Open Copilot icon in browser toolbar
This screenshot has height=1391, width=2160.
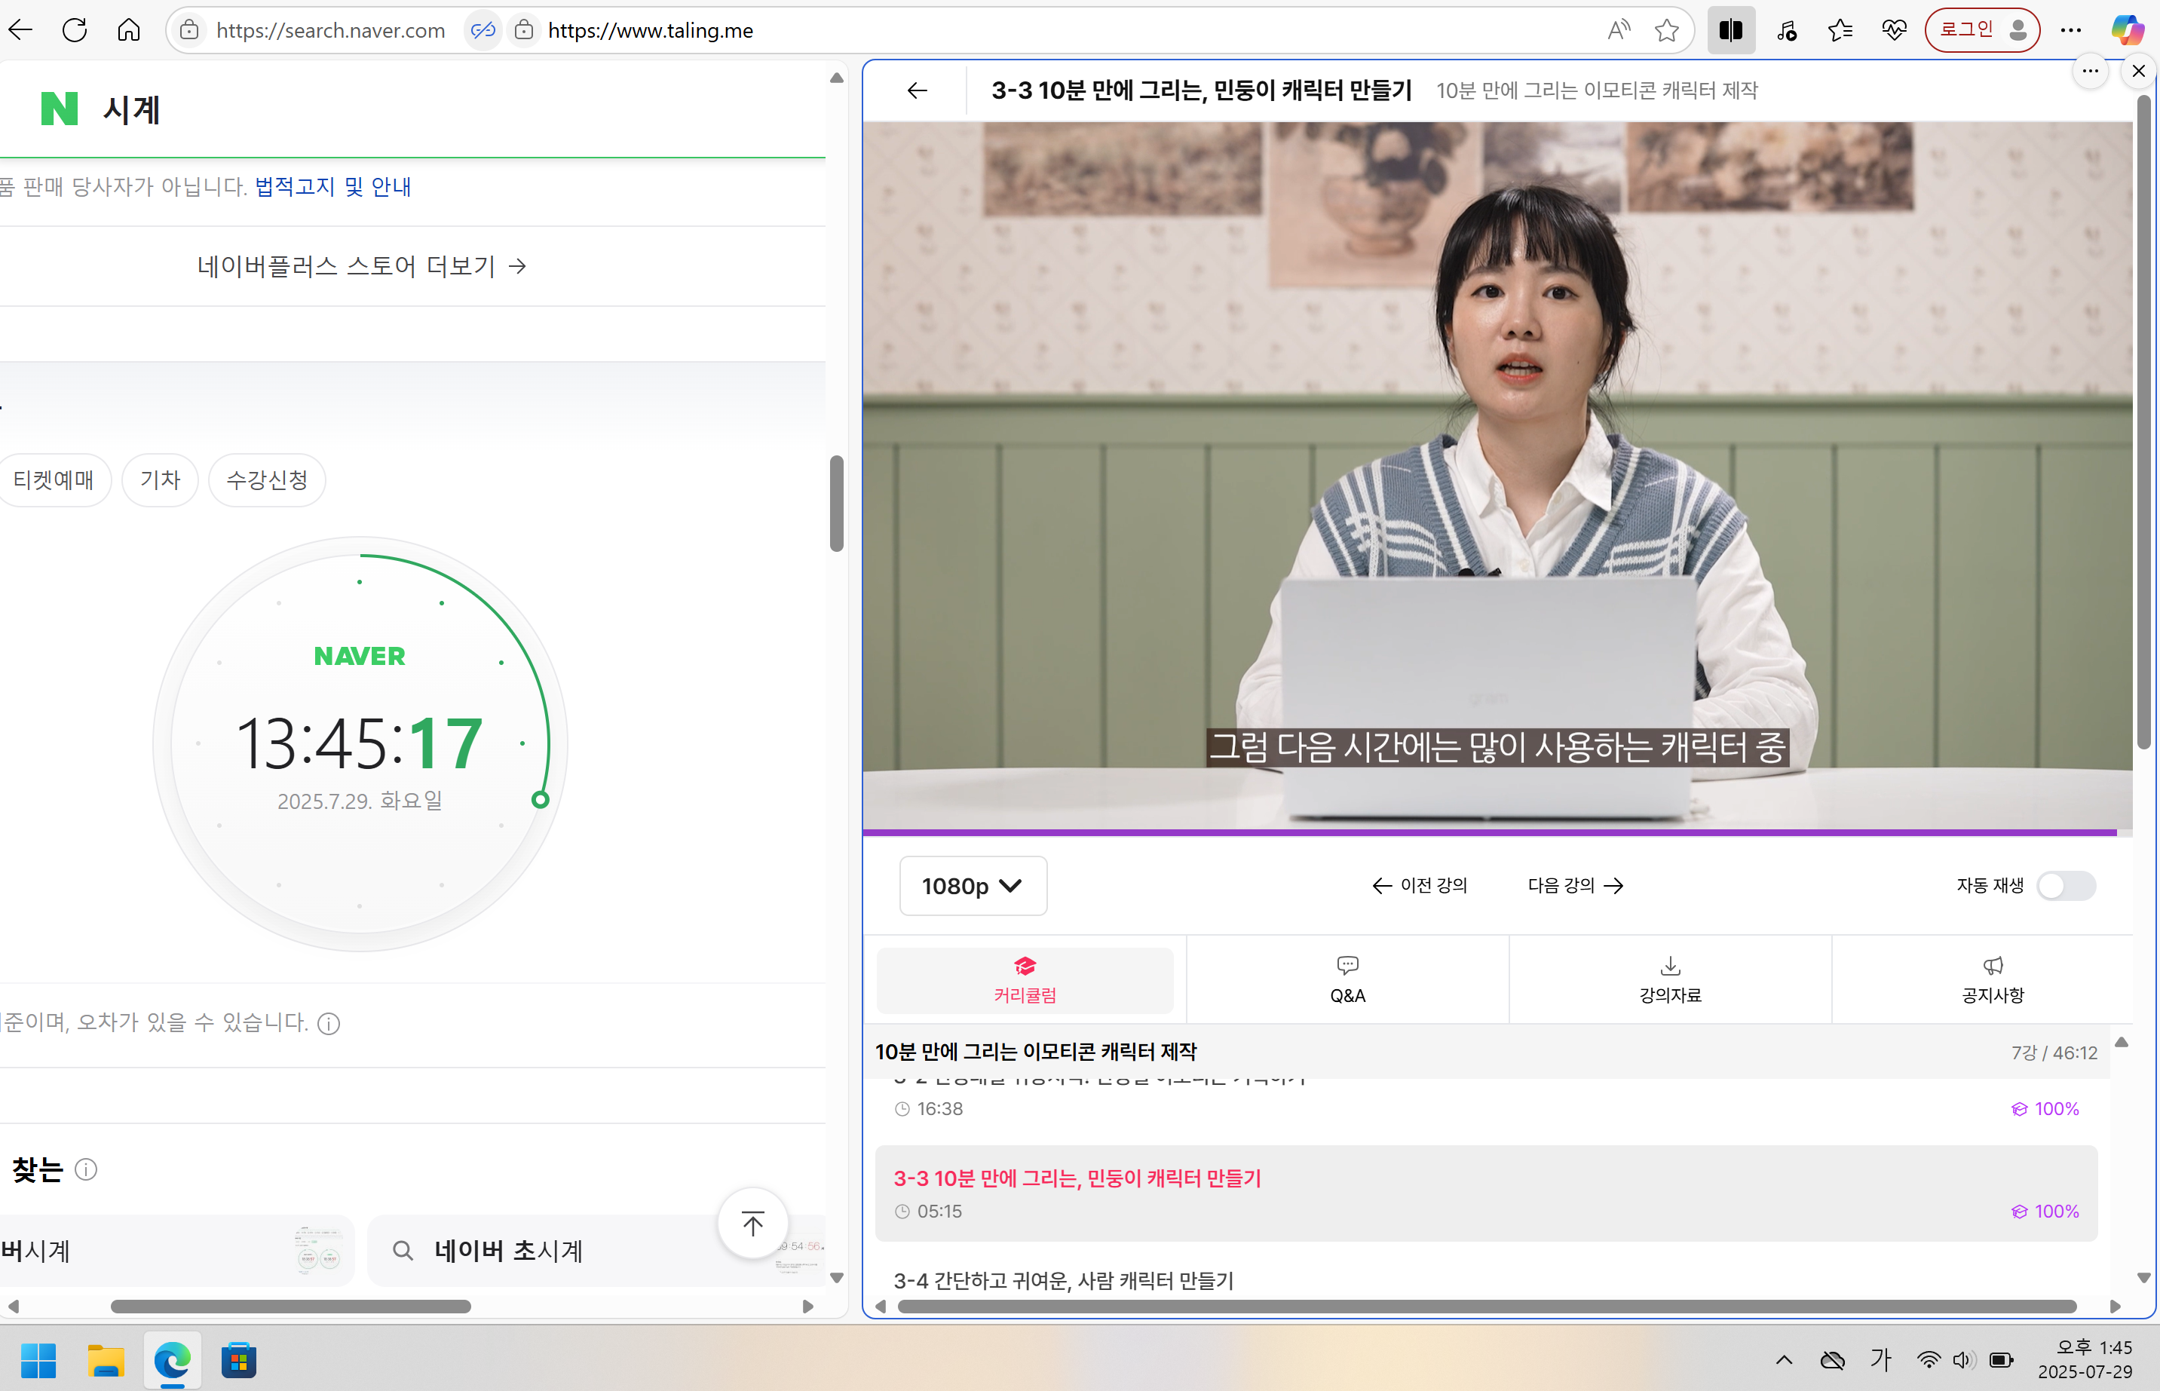click(x=2127, y=31)
